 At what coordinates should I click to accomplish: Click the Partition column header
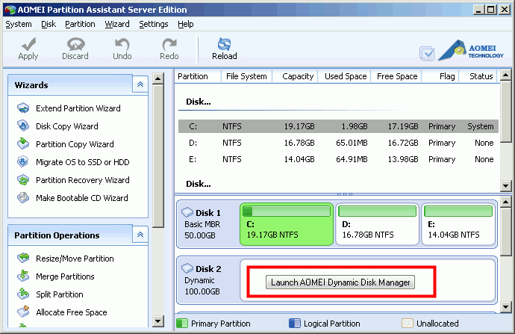198,76
